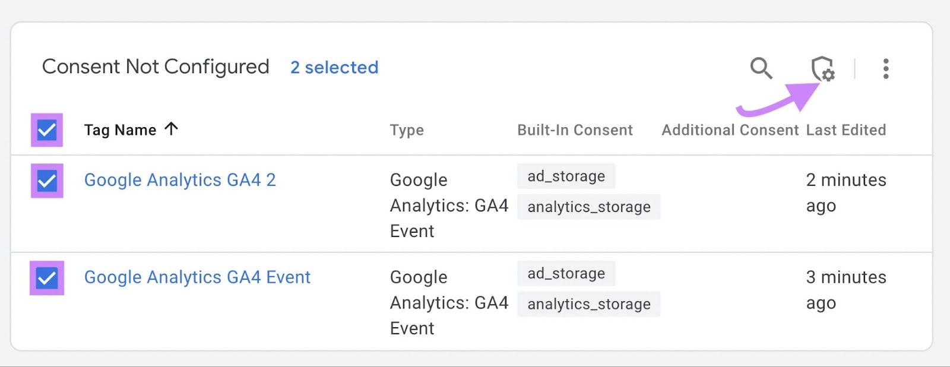Sort by Tag Name column header
Viewport: 950px width, 367px height.
tap(120, 130)
